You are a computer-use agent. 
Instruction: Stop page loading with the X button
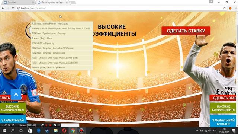point(13,8)
